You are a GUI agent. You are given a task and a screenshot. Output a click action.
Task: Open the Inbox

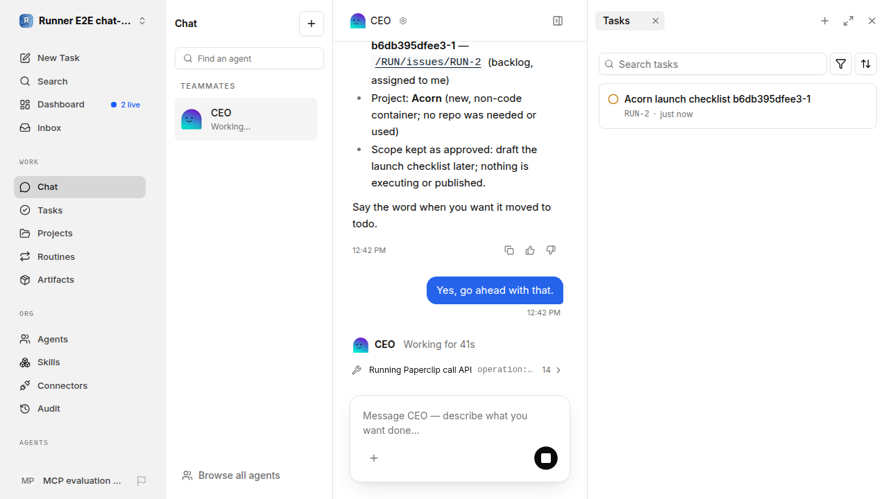pyautogui.click(x=80, y=128)
